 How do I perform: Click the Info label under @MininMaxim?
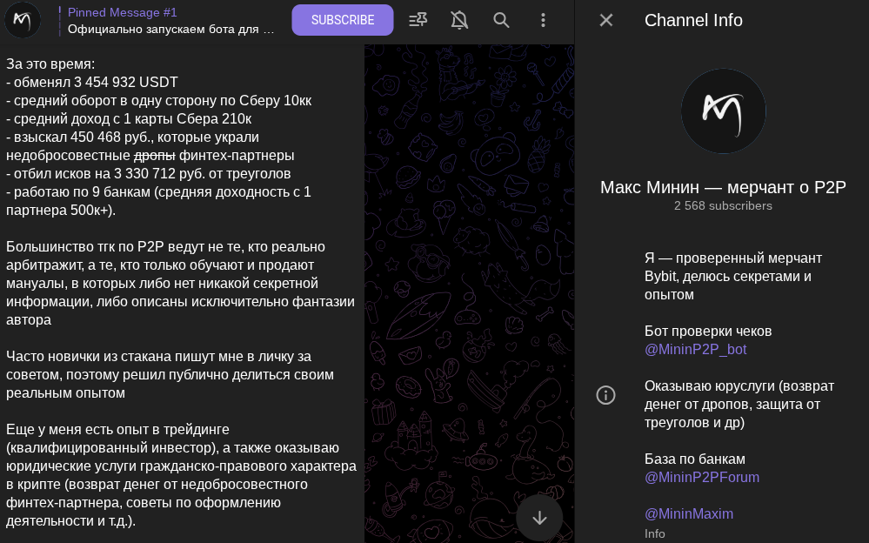tap(654, 533)
